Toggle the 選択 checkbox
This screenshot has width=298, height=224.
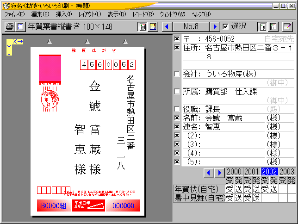(225, 27)
